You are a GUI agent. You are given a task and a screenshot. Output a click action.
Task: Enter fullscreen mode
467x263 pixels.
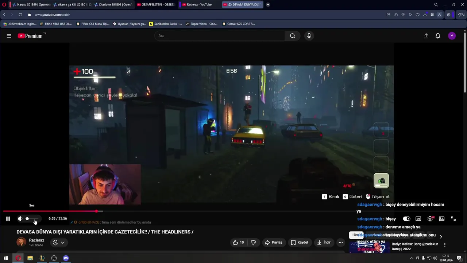[454, 219]
